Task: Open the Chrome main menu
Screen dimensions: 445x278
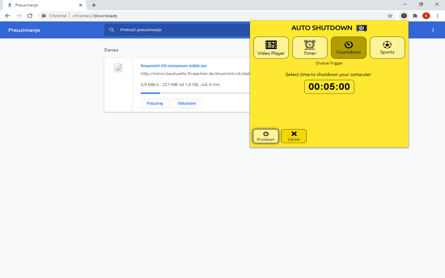Action: point(437,16)
